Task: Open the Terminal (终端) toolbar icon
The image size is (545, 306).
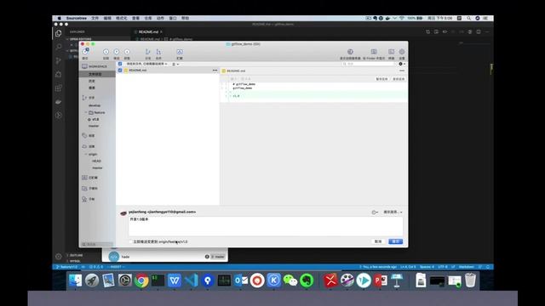Action: tap(392, 52)
